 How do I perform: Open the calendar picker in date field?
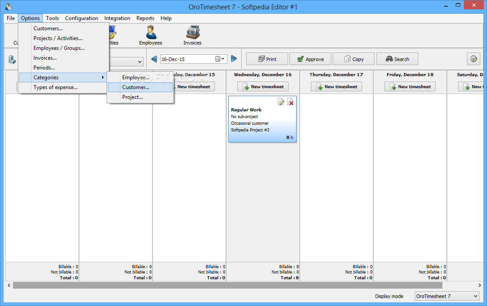pos(220,59)
